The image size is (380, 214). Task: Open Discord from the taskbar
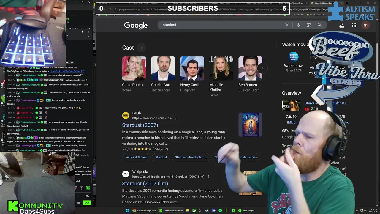214,210
